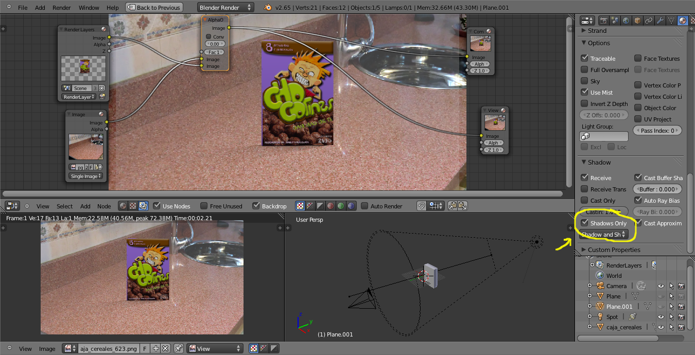The width and height of the screenshot is (695, 355).
Task: Turn off the Backdrop checkbox
Action: 256,206
